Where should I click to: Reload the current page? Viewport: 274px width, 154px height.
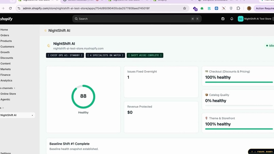click(10, 8)
